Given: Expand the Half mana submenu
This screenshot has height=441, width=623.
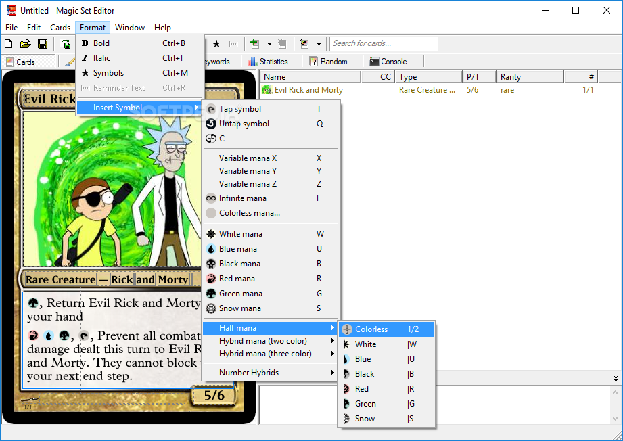Looking at the screenshot, I should 270,328.
